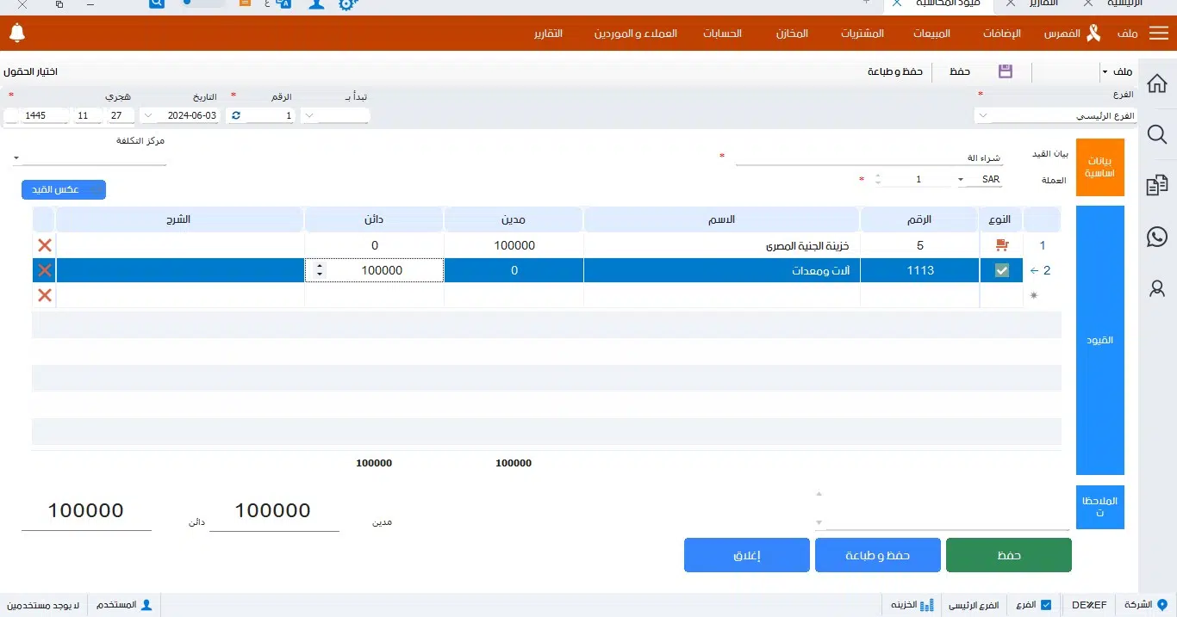The width and height of the screenshot is (1177, 617).
Task: Toggle the الفرع checkbox in the status bar
Action: click(x=1046, y=605)
